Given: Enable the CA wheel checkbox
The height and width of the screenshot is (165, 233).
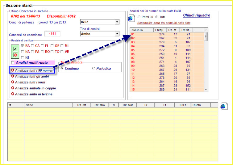Looking at the screenshot, I should [x=32, y=46].
